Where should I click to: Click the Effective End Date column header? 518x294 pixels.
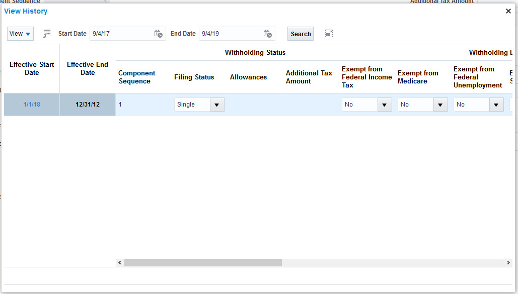click(88, 69)
